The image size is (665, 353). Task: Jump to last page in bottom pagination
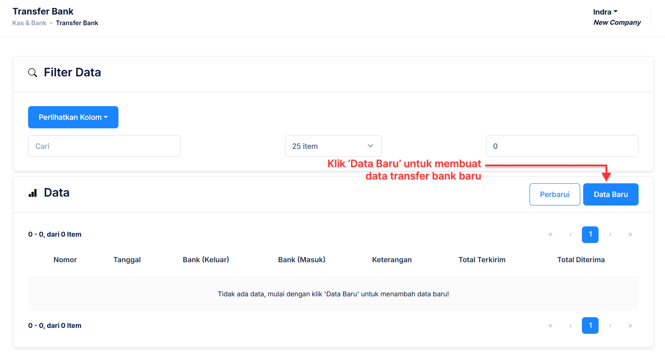630,326
